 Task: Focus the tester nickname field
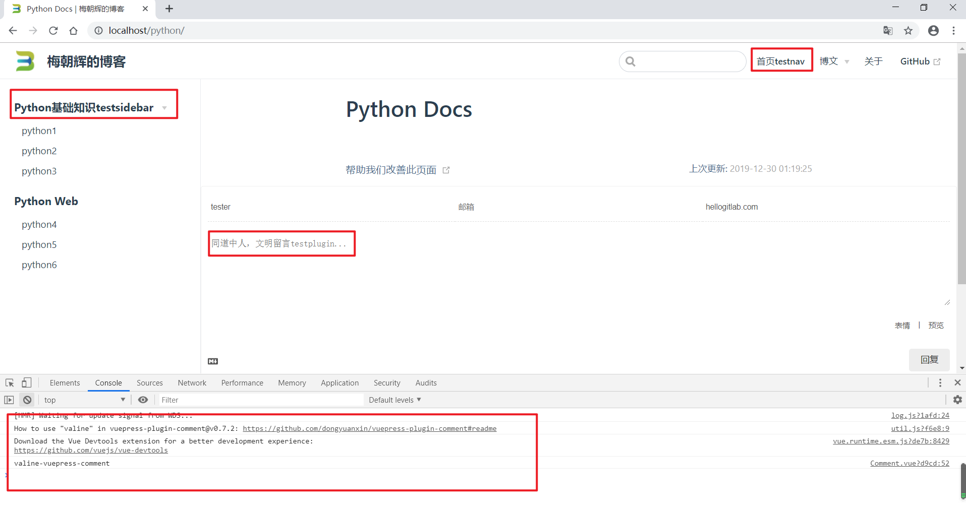point(331,207)
